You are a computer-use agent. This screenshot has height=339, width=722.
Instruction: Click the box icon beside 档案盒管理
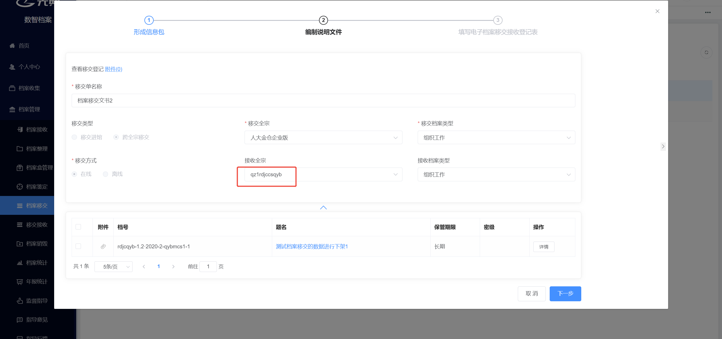(x=20, y=168)
